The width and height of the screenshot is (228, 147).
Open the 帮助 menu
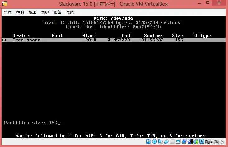click(70, 12)
